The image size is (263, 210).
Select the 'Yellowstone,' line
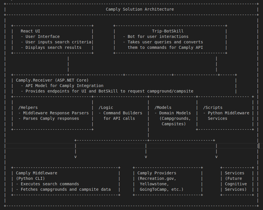click(x=154, y=184)
